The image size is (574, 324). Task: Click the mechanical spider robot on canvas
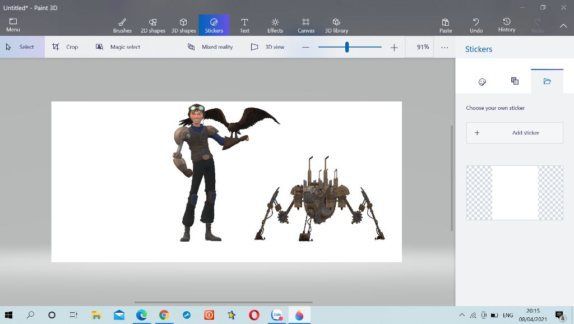320,199
